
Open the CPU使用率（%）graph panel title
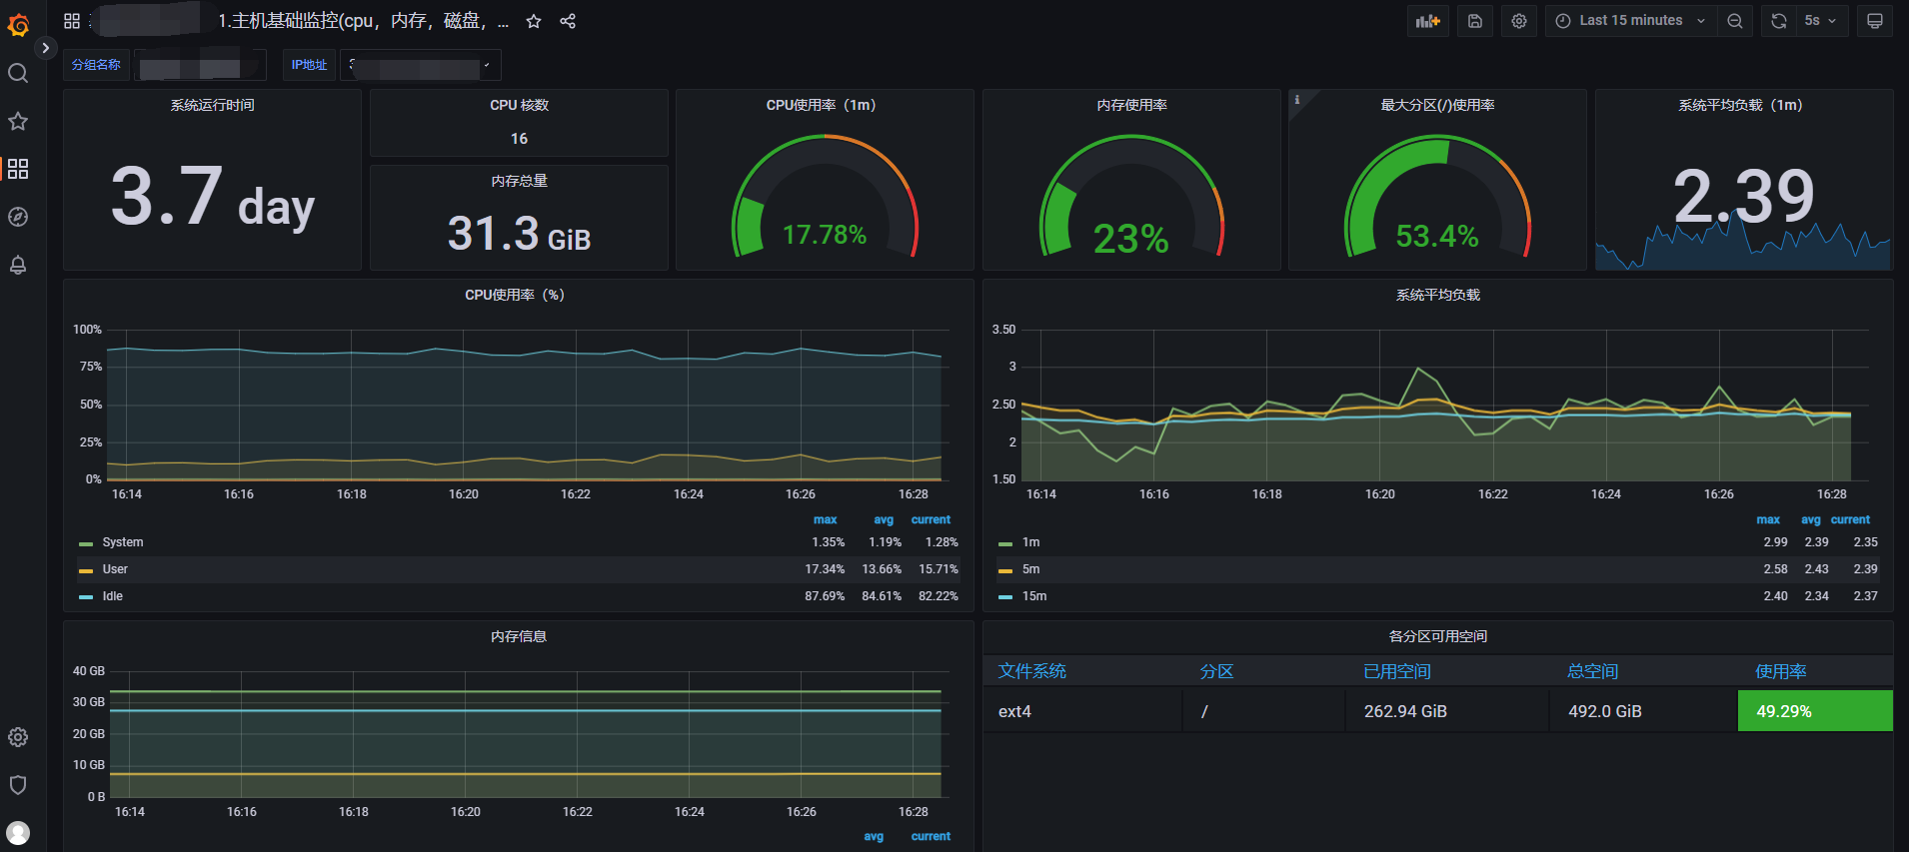point(515,295)
